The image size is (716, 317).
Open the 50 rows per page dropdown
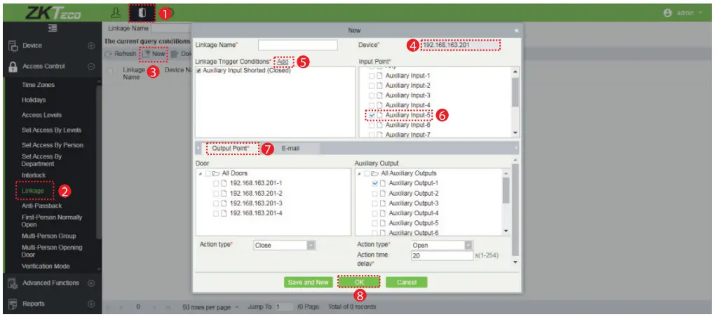point(210,307)
